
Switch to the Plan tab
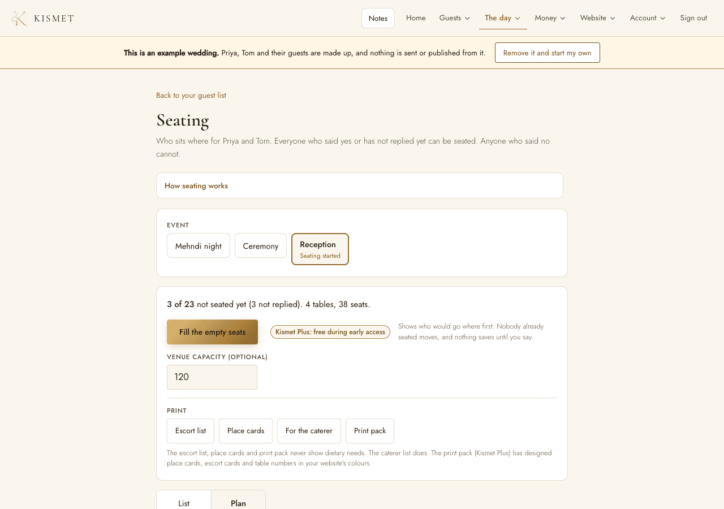click(x=238, y=501)
